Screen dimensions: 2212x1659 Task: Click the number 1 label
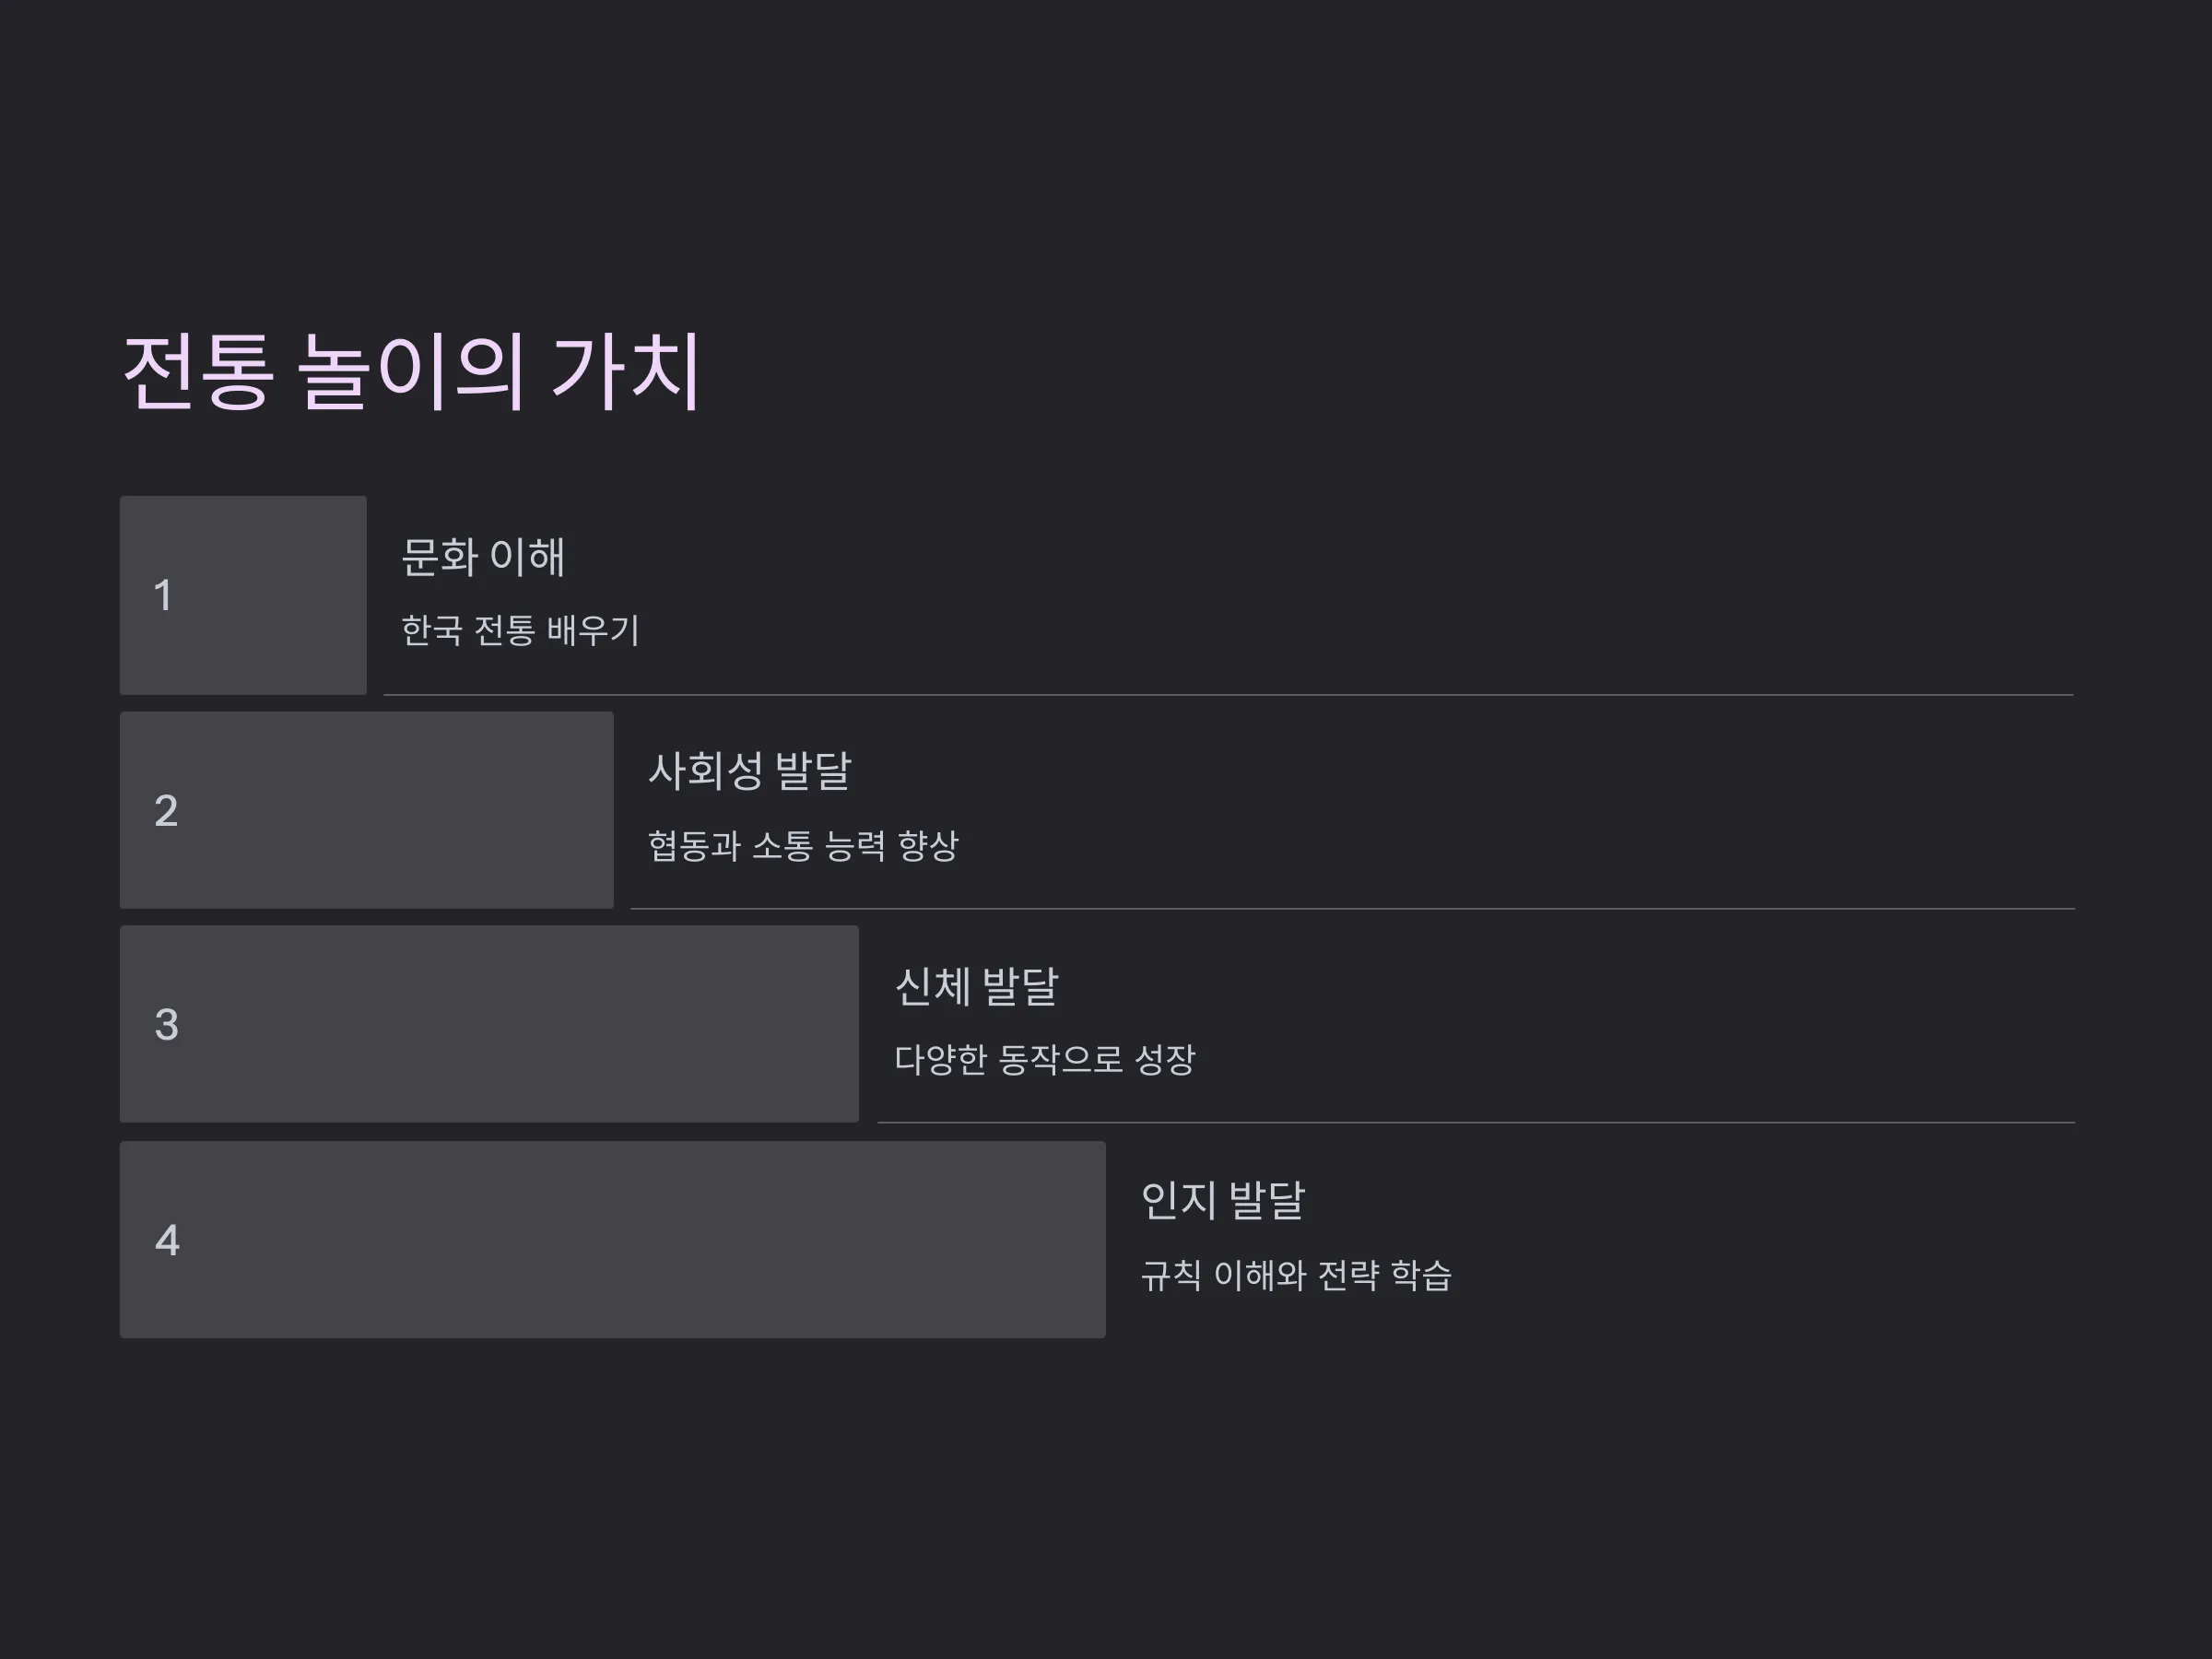pyautogui.click(x=163, y=596)
